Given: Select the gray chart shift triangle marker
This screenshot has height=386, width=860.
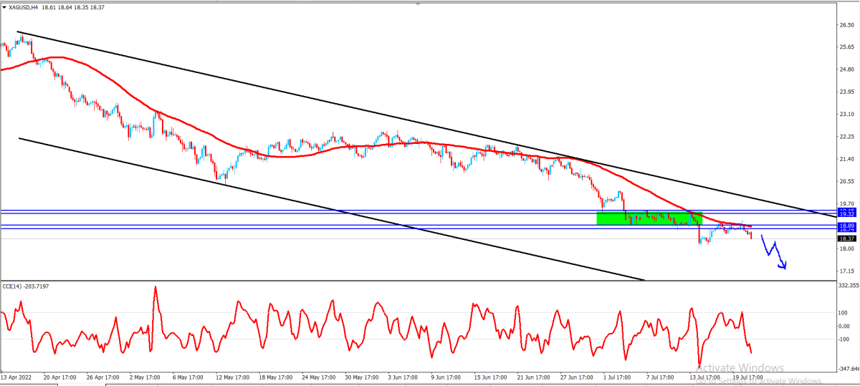Looking at the screenshot, I should tap(419, 4).
